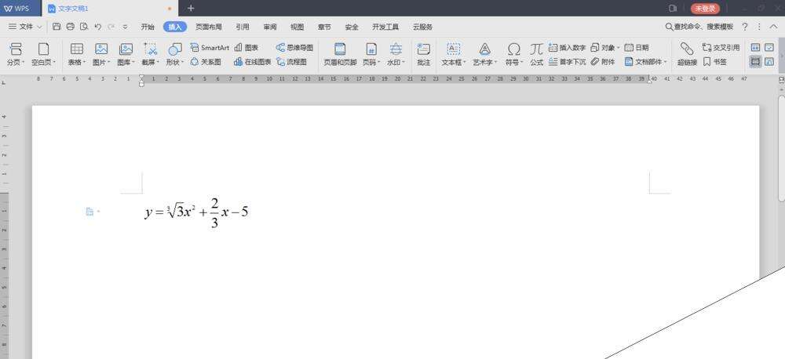
Task: Expand the 文档部件 document parts dropdown
Action: (666, 62)
